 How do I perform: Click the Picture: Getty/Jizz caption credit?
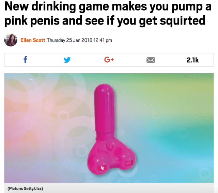pyautogui.click(x=25, y=189)
